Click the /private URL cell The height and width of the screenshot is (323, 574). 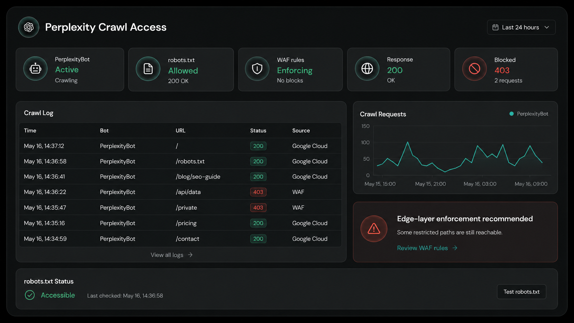pos(186,208)
